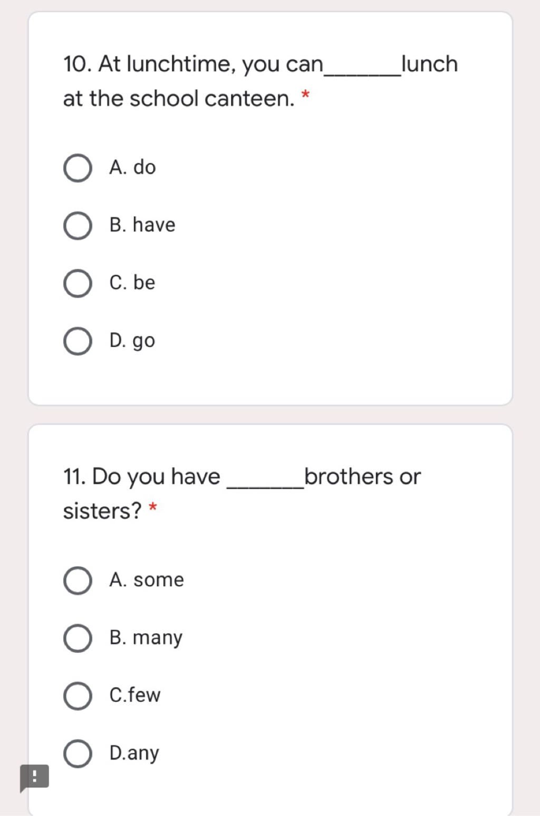Viewport: 540px width, 816px height.
Task: Tap the 'C.few' answer label text
Action: (x=135, y=695)
